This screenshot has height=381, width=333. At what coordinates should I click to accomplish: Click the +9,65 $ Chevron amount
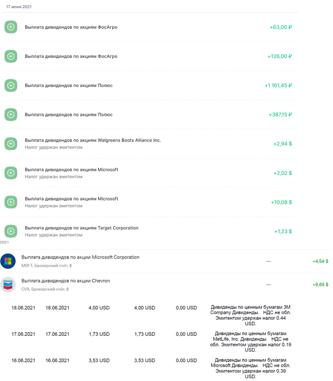click(320, 284)
